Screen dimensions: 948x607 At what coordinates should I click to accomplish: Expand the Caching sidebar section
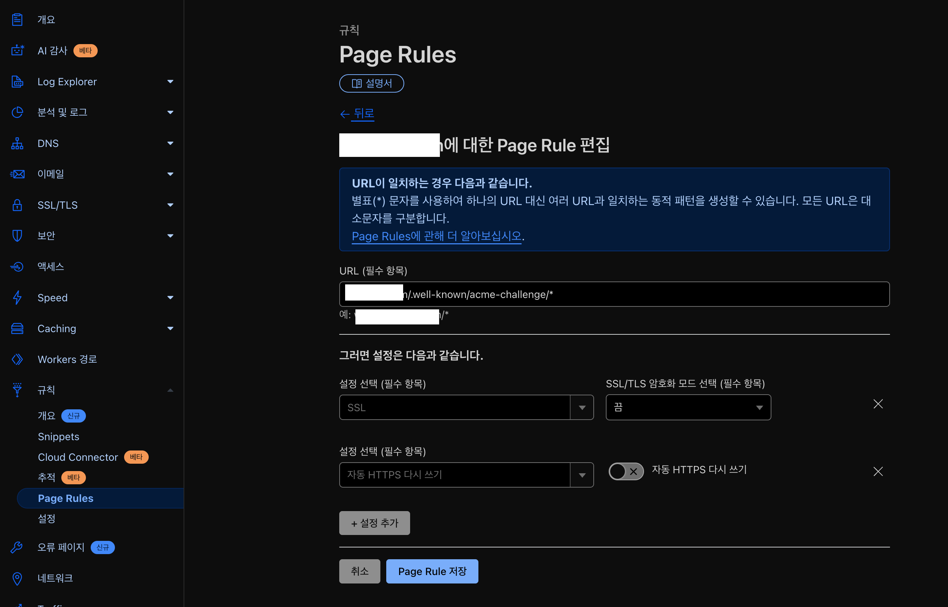170,329
